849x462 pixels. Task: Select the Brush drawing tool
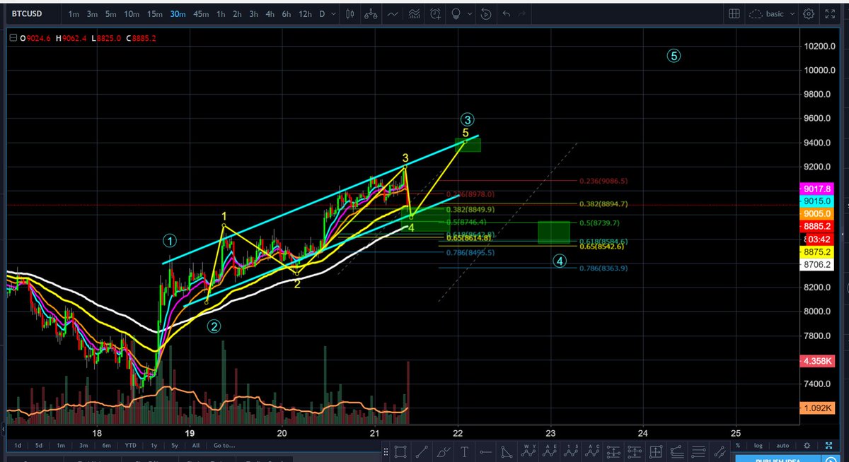click(x=443, y=451)
